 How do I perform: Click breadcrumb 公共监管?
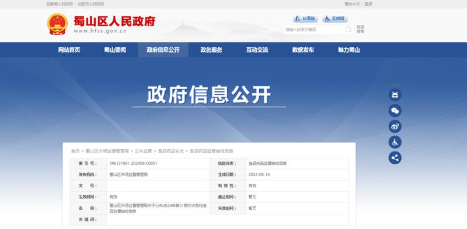[x=143, y=151]
